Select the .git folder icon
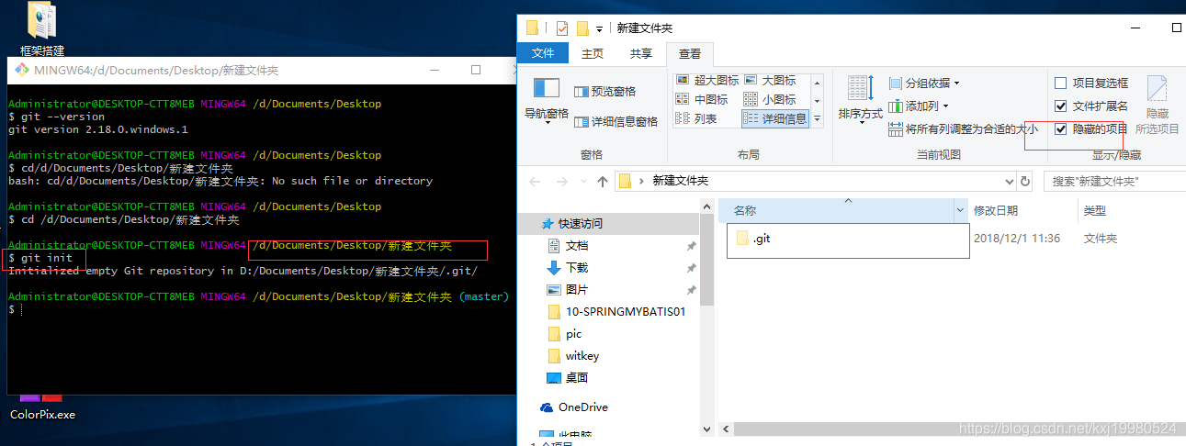1186x446 pixels. (743, 239)
